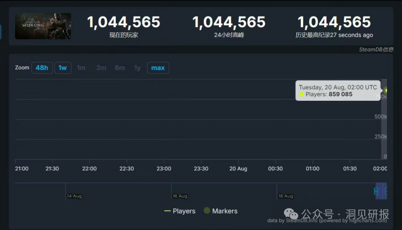402x230 pixels.
Task: Toggle the Players legend series
Action: [180, 211]
